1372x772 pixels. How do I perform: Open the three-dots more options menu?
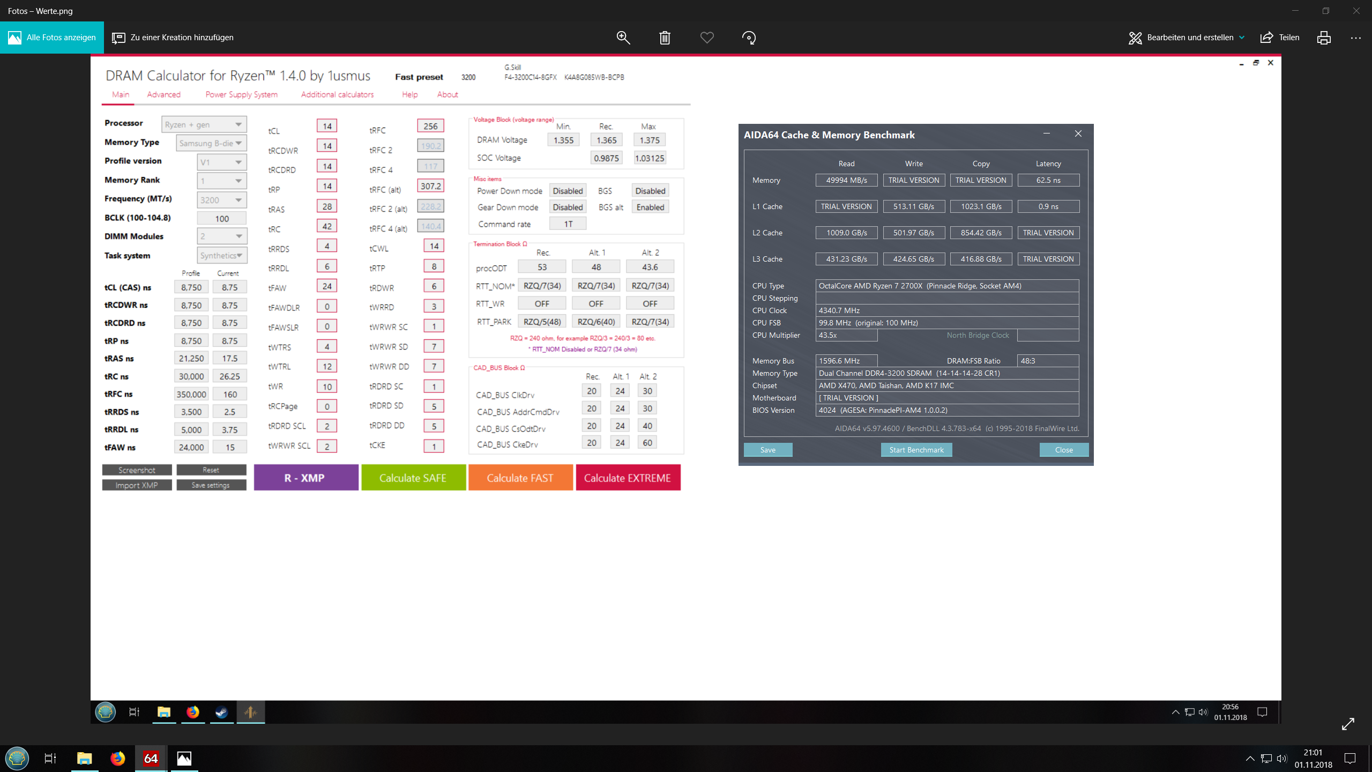click(x=1356, y=38)
